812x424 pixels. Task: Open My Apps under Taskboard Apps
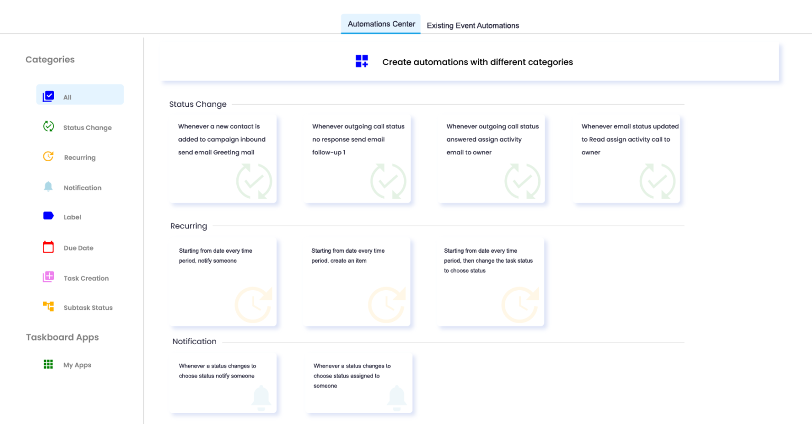click(x=77, y=365)
